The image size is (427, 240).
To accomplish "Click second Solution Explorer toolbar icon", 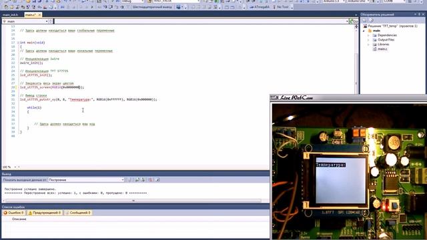I will coord(371,21).
